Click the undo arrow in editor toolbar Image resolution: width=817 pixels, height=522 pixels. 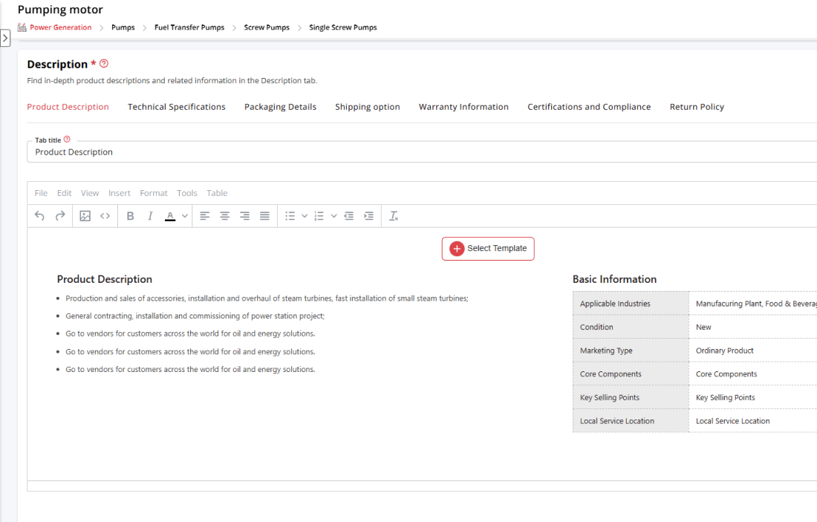pyautogui.click(x=40, y=216)
